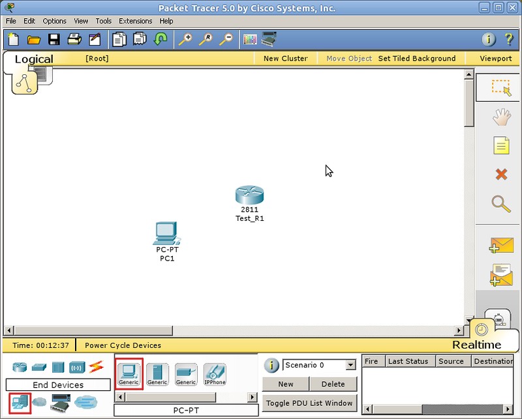Open the Options menu
Image resolution: width=522 pixels, height=419 pixels.
tap(55, 21)
